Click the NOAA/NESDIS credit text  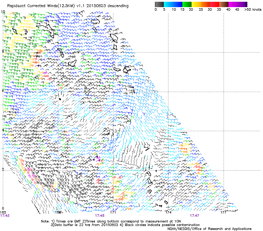(209, 229)
